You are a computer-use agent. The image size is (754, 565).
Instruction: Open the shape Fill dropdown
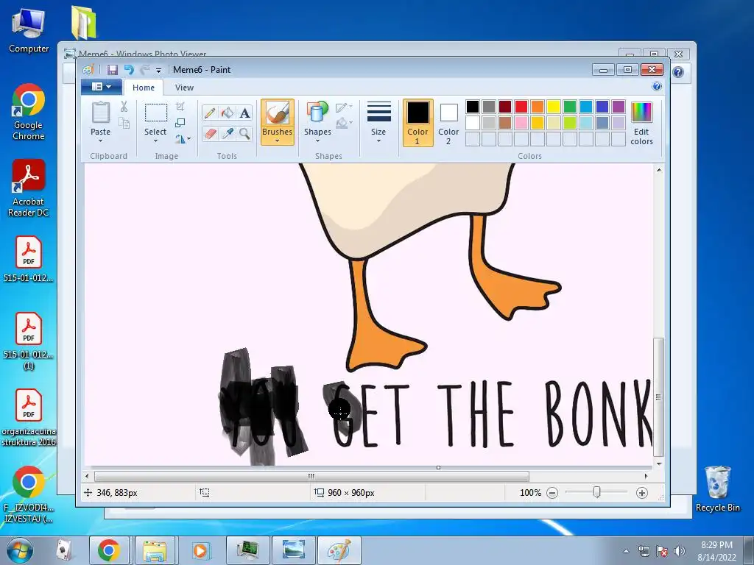point(344,124)
